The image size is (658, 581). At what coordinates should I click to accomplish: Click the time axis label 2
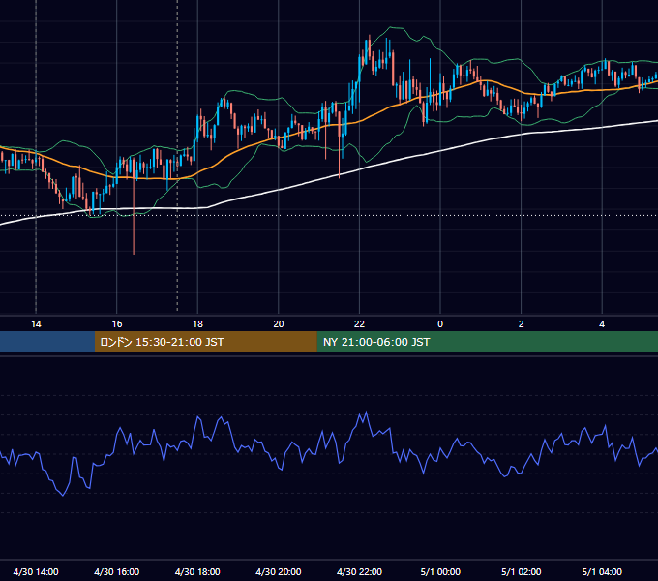[x=522, y=324]
